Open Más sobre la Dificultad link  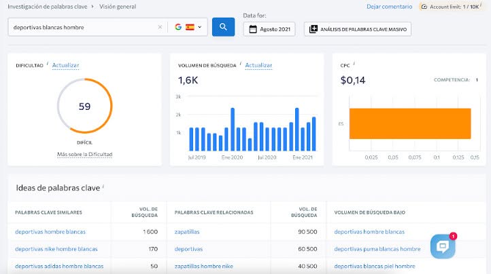tap(84, 155)
